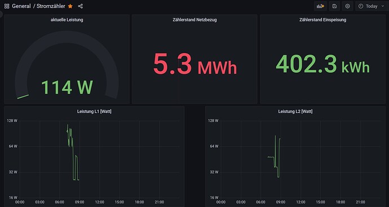Select the 03:00 time label in L2 chart
Image resolution: width=389 pixels, height=207 pixels.
(241, 202)
